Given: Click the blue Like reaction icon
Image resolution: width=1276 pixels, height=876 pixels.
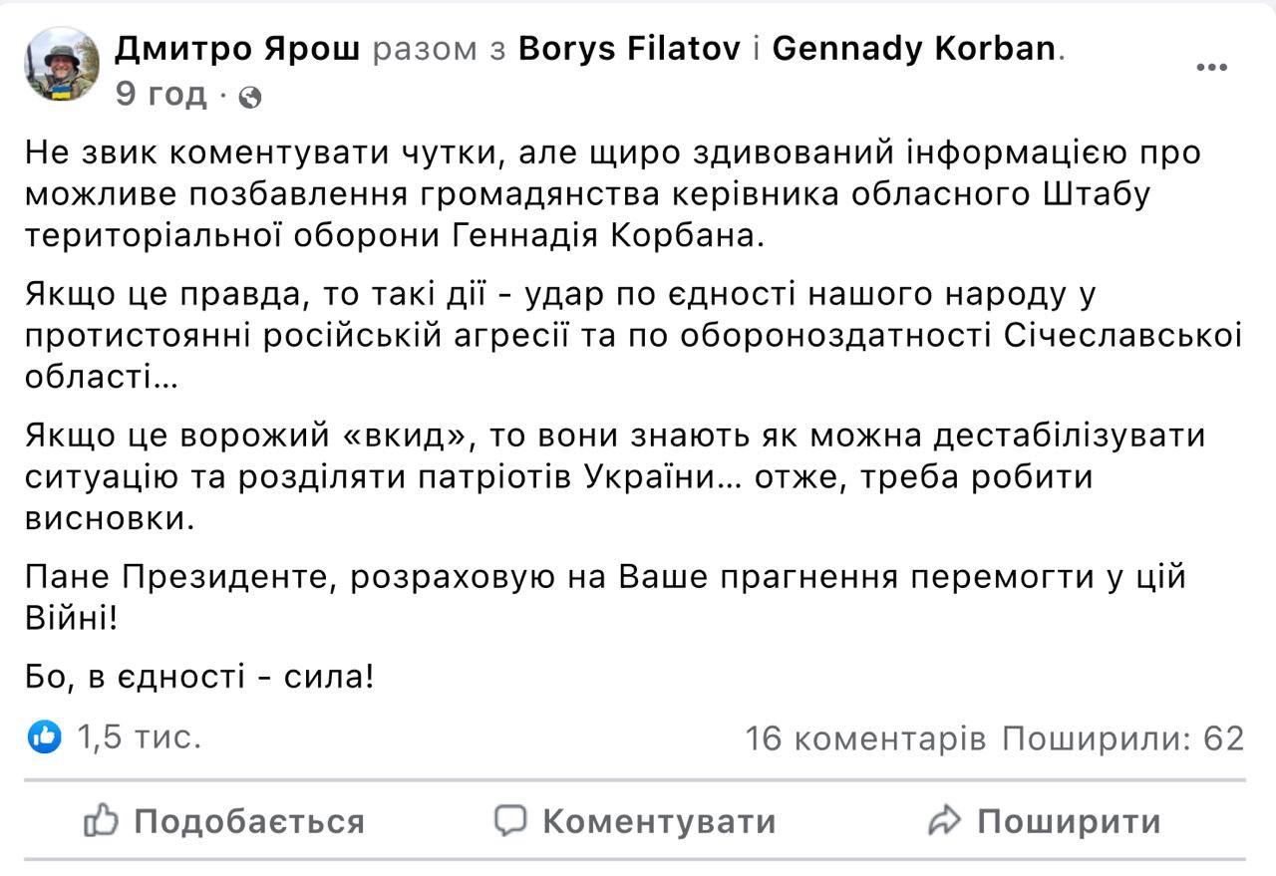Looking at the screenshot, I should (46, 737).
